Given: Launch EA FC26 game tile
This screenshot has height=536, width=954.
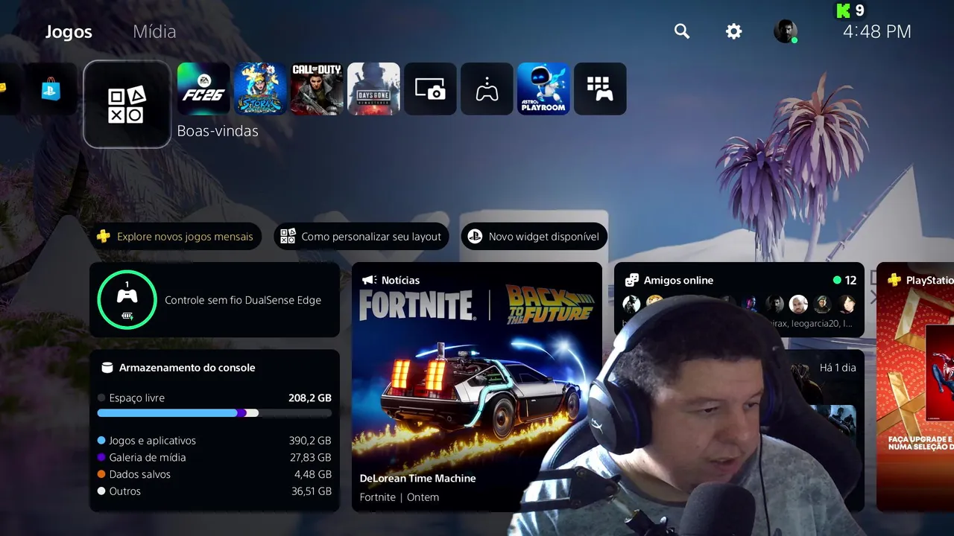Looking at the screenshot, I should [203, 89].
